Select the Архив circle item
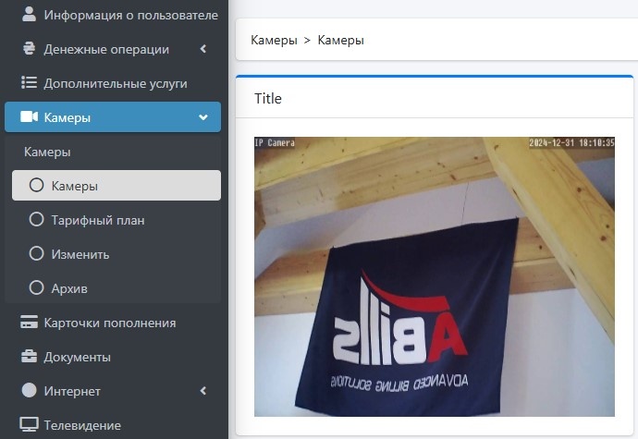 [36, 287]
